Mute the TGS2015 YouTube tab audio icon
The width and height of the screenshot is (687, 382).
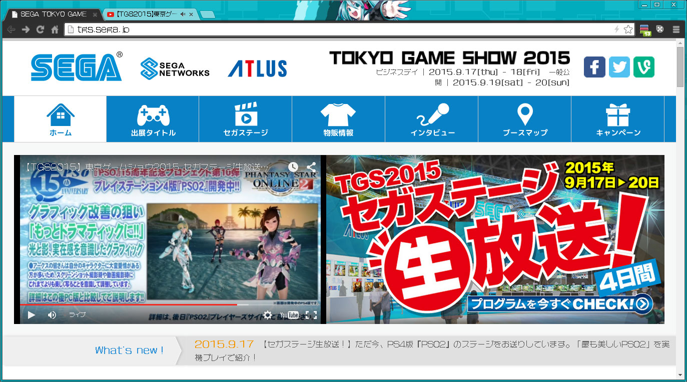click(x=182, y=14)
